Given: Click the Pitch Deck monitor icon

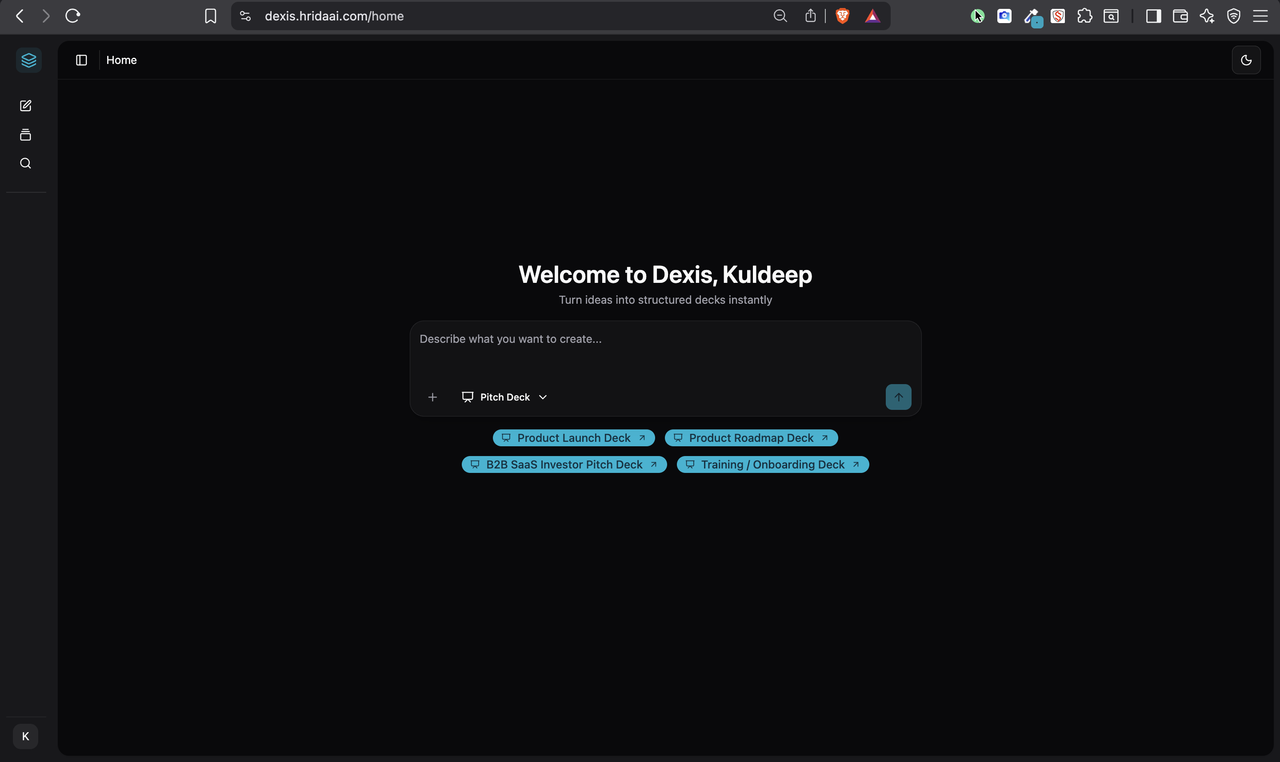Looking at the screenshot, I should pos(468,397).
